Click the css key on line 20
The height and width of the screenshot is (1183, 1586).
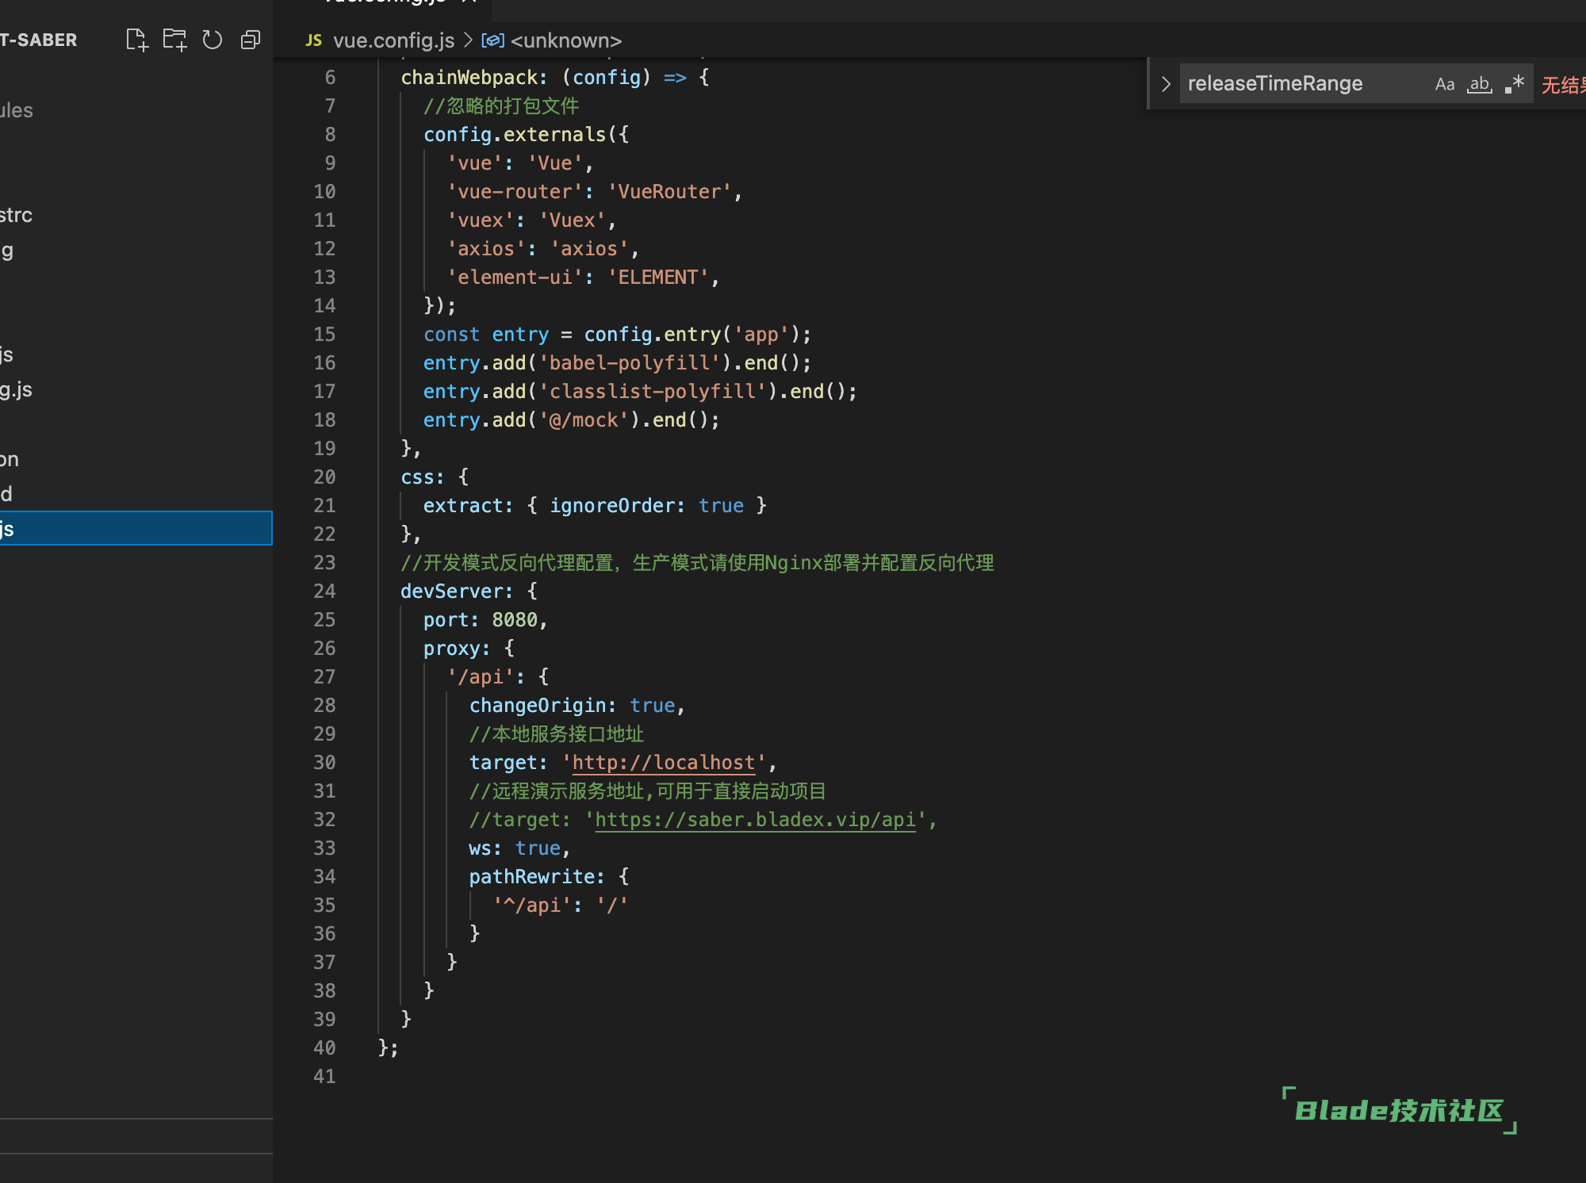(x=417, y=477)
